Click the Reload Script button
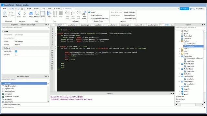 point(115,15)
